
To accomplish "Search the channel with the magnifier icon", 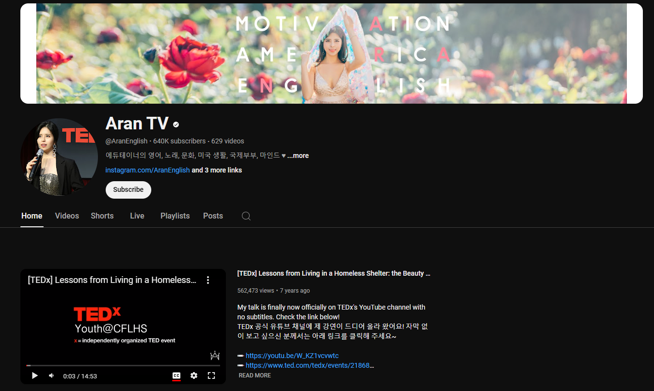I will pos(246,216).
